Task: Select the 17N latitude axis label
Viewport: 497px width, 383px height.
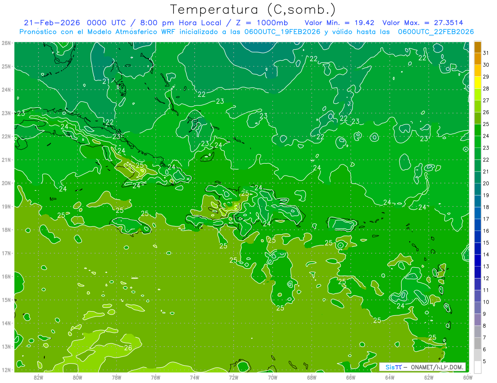Action: pyautogui.click(x=6, y=253)
